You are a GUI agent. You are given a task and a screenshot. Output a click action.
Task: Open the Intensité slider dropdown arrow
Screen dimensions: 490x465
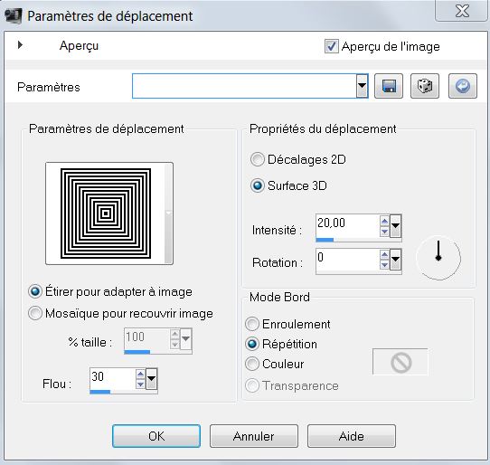pos(395,226)
